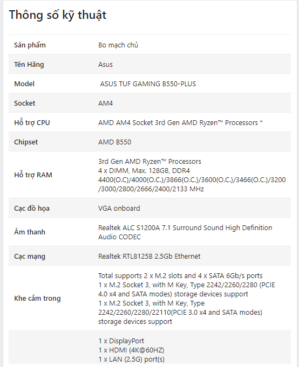Select the 'Sản phẩm' row label

[30, 45]
